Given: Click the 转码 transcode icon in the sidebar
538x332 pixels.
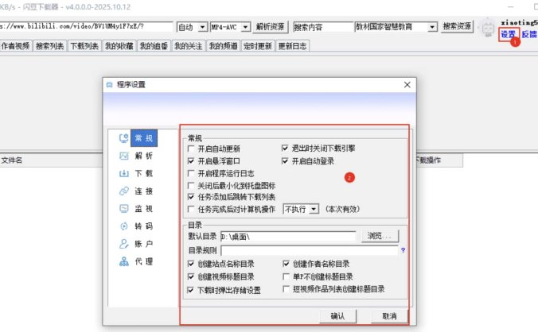Looking at the screenshot, I should (123, 226).
